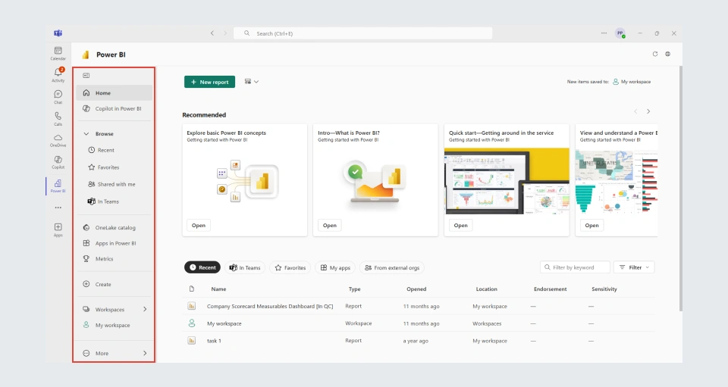Open the PP profile avatar

[x=620, y=33]
